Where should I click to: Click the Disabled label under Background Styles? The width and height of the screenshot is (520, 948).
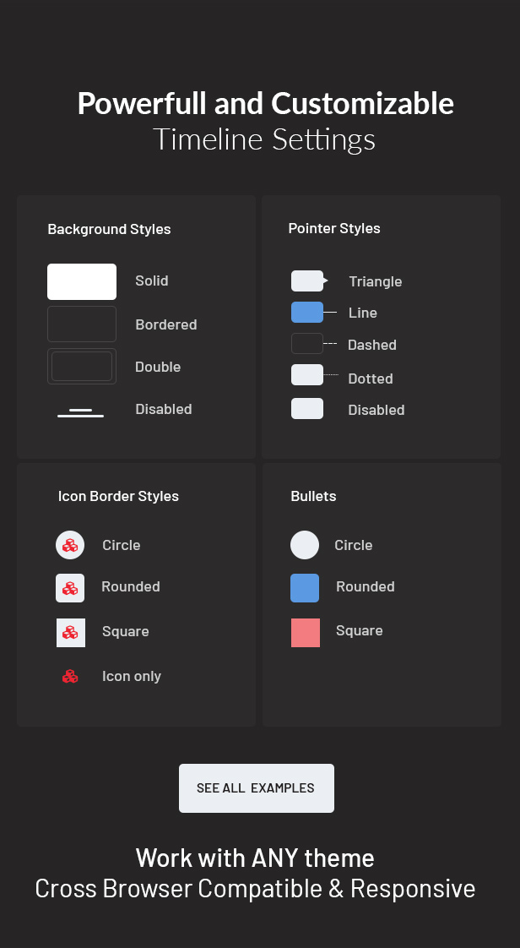coord(164,409)
